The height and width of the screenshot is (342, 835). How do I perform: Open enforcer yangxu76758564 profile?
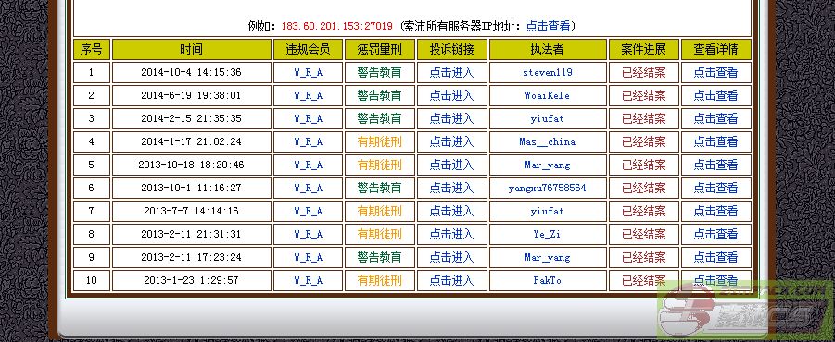coord(548,188)
